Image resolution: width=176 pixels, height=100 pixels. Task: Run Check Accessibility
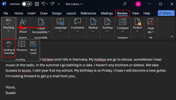pos(41,24)
